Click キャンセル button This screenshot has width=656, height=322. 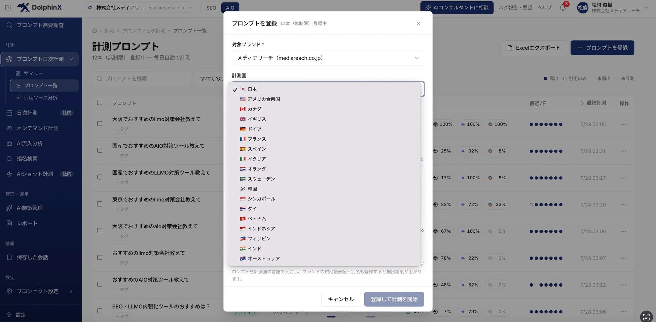341,299
